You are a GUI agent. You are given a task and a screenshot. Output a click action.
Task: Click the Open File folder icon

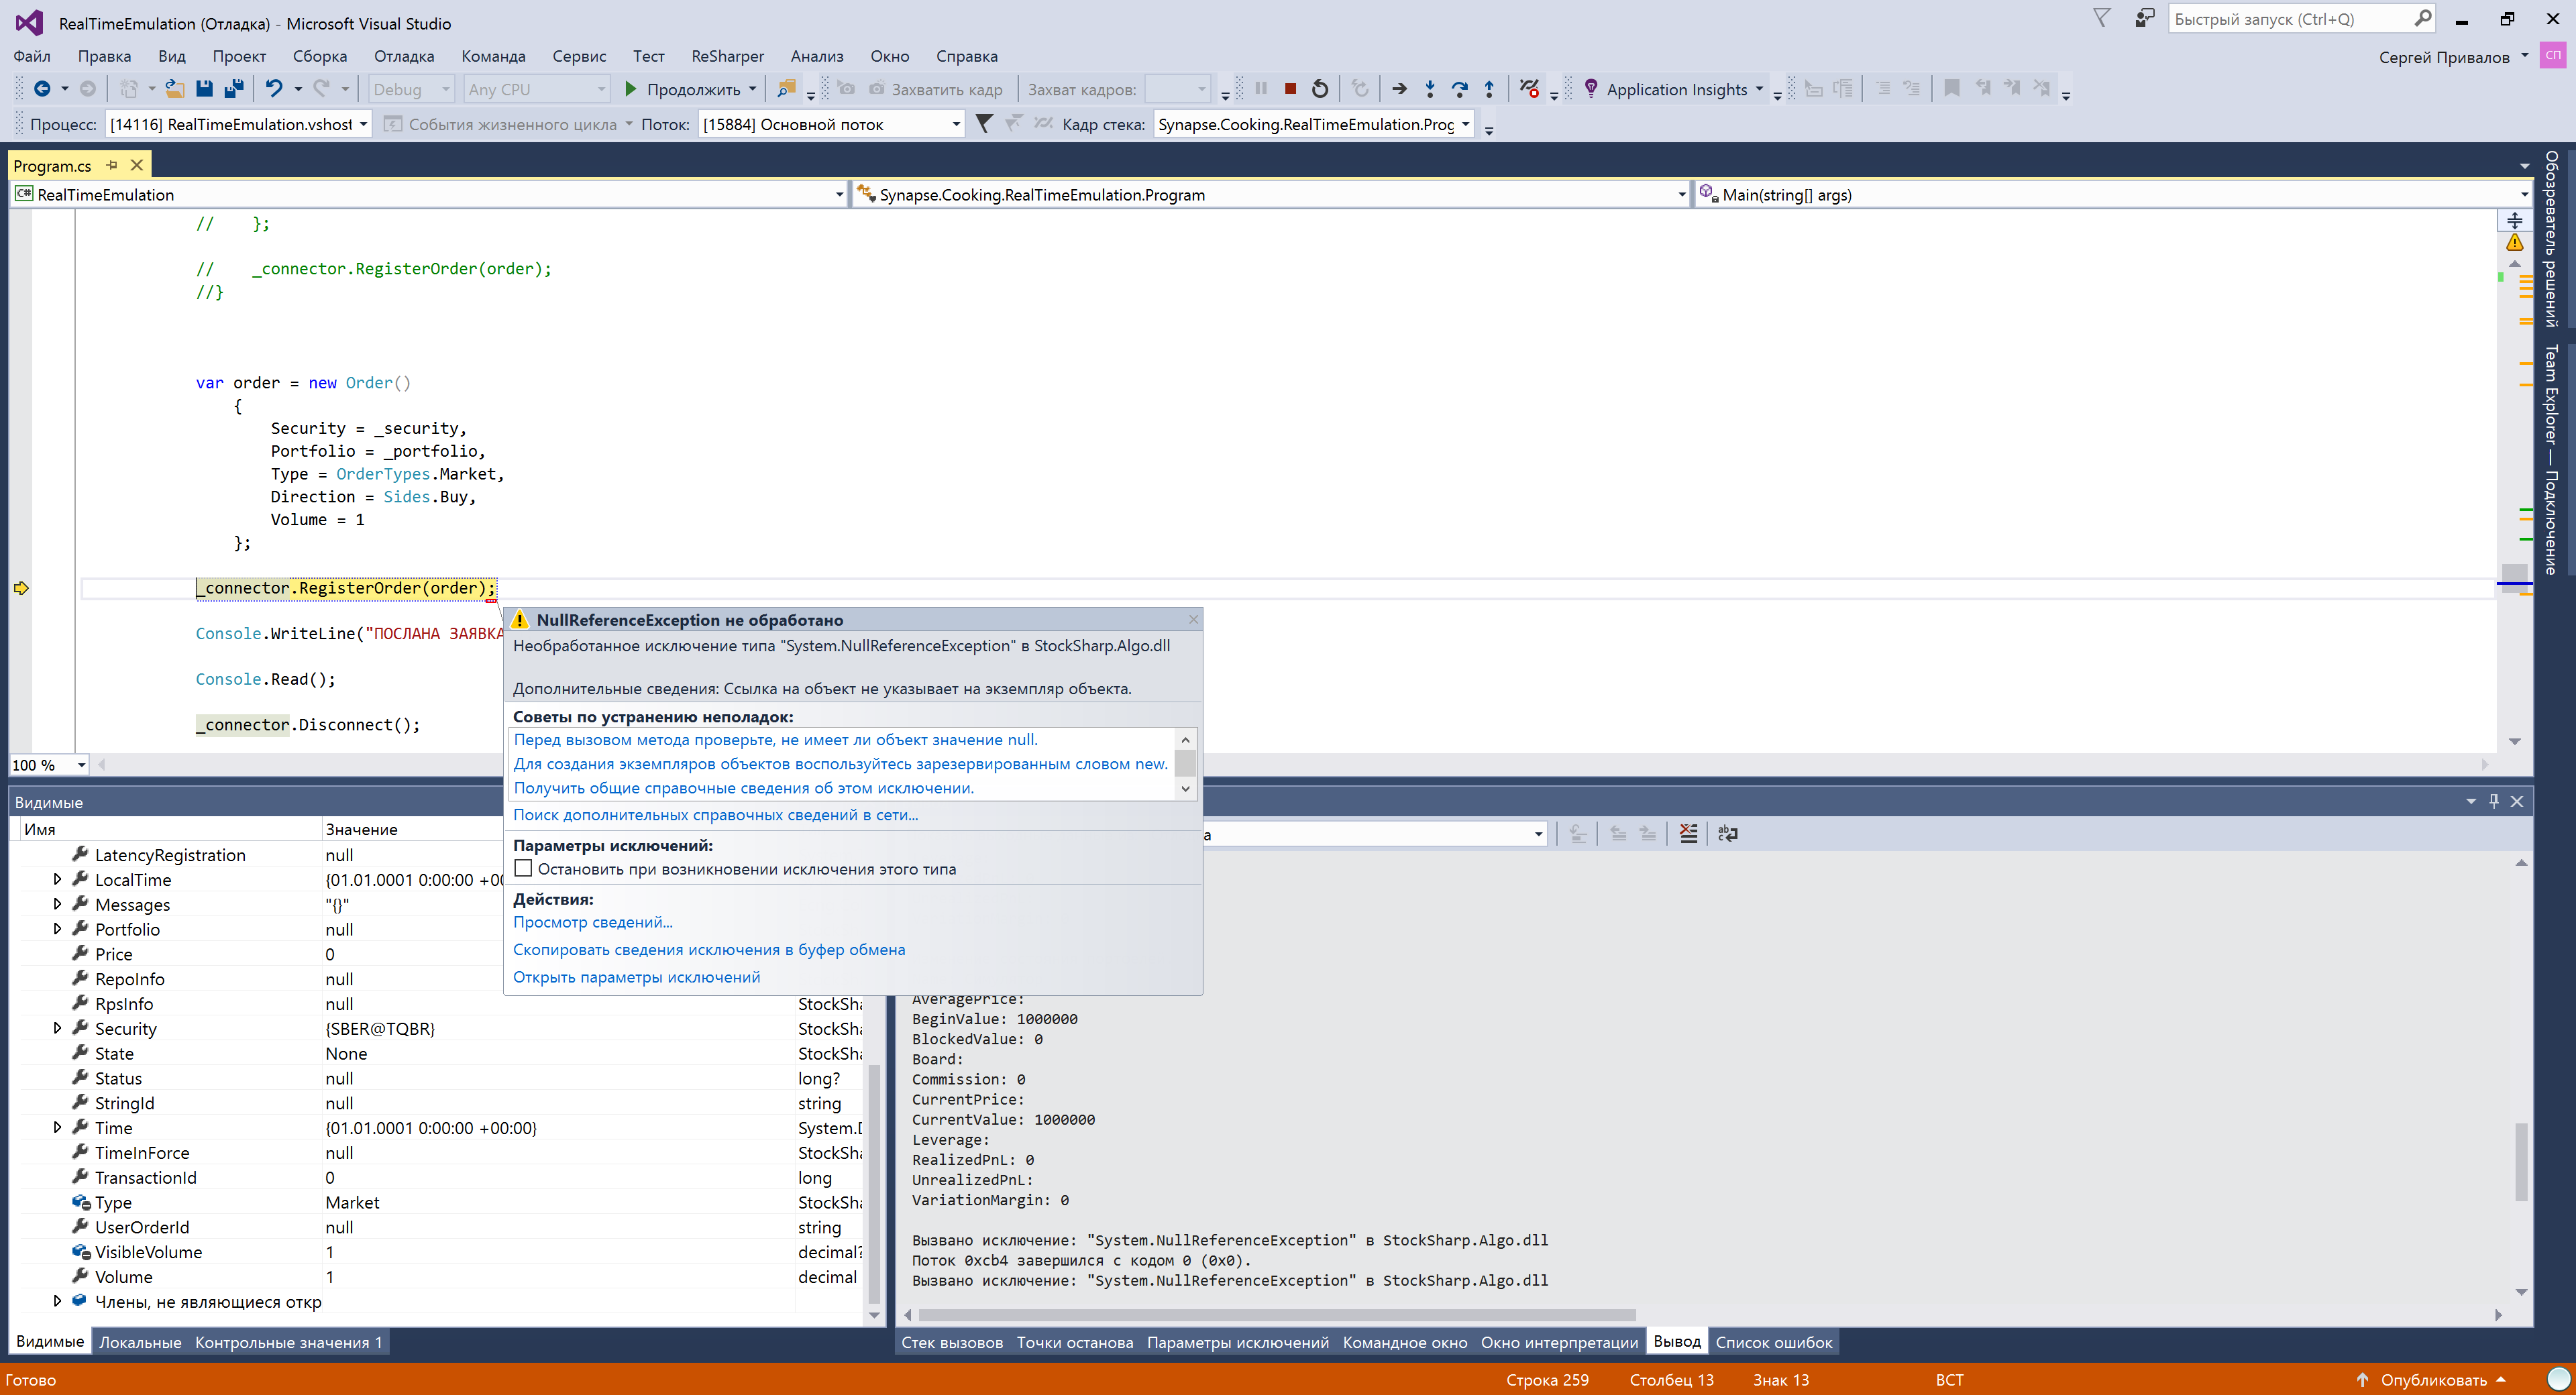[x=174, y=89]
